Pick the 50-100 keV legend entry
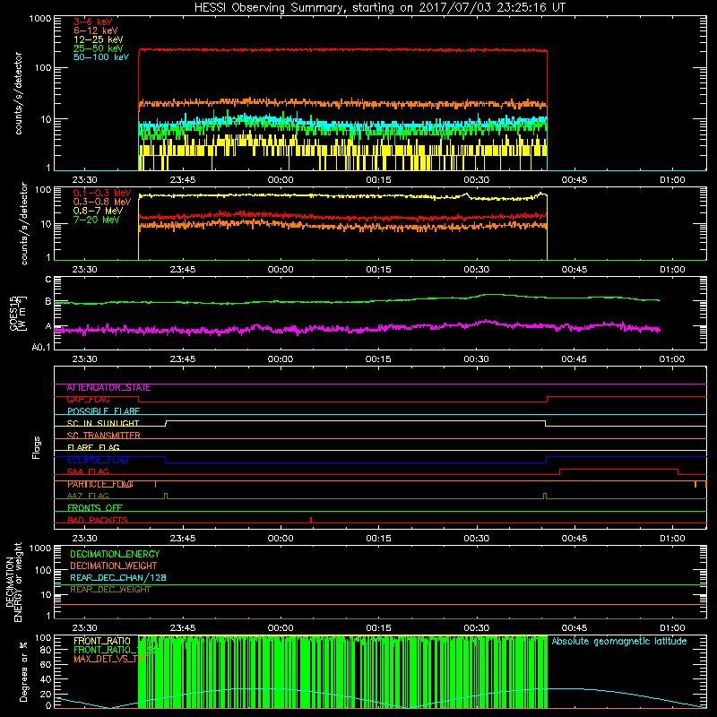The height and width of the screenshot is (717, 717). [x=100, y=57]
